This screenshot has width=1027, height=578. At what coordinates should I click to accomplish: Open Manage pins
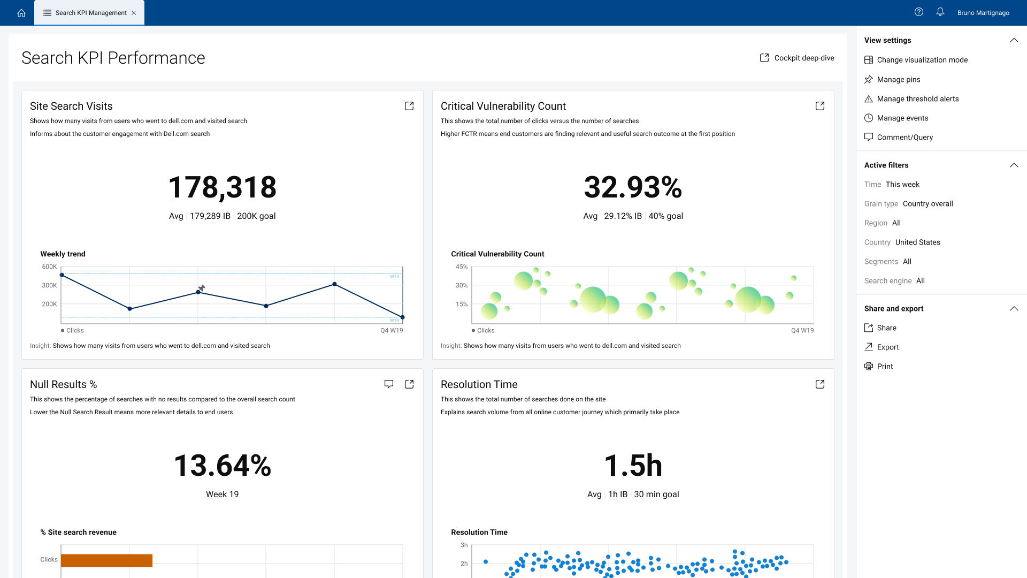click(x=899, y=79)
